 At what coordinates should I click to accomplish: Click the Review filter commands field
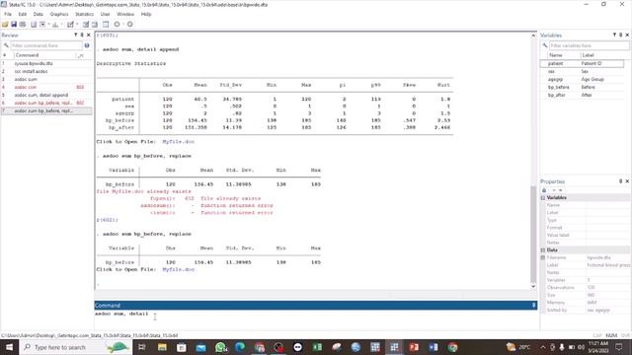[46, 45]
